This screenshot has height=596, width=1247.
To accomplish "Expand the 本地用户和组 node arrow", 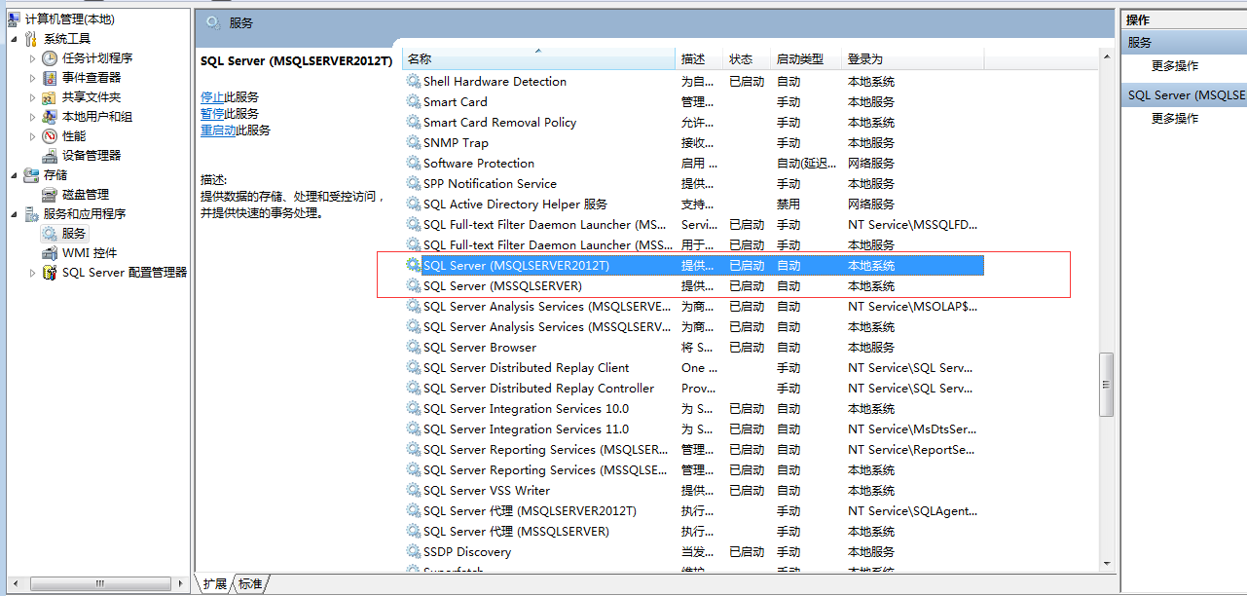I will point(32,117).
